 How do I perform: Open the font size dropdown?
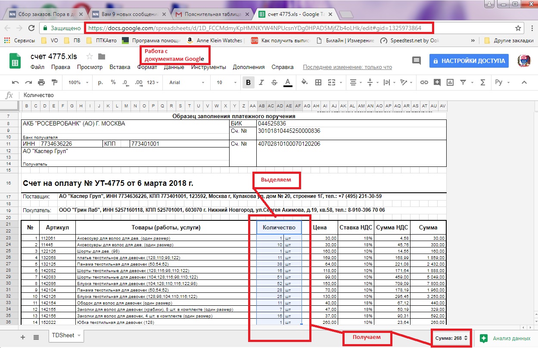click(x=225, y=82)
